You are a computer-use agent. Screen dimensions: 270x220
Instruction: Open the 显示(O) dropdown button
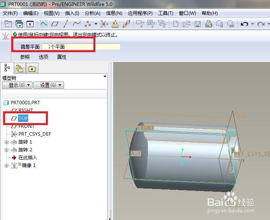pyautogui.click(x=17, y=85)
